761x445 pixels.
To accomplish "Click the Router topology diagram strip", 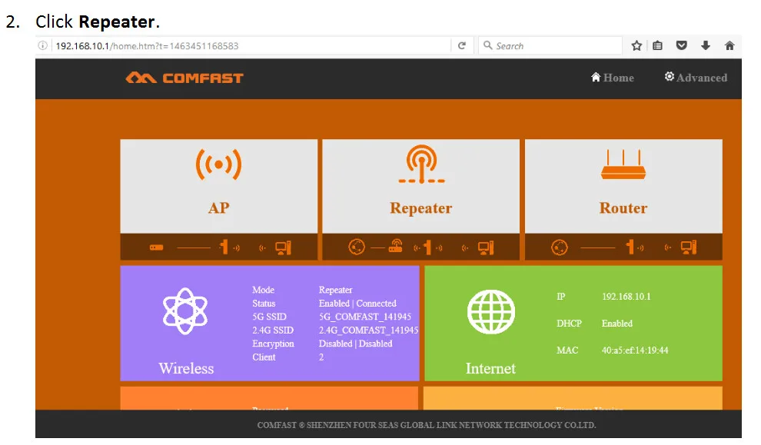I will [x=623, y=247].
